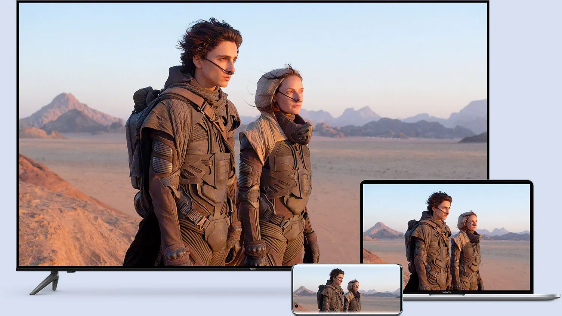The width and height of the screenshot is (562, 316).
Task: Click the distant right-side mountains on the TV
Action: tap(448, 120)
